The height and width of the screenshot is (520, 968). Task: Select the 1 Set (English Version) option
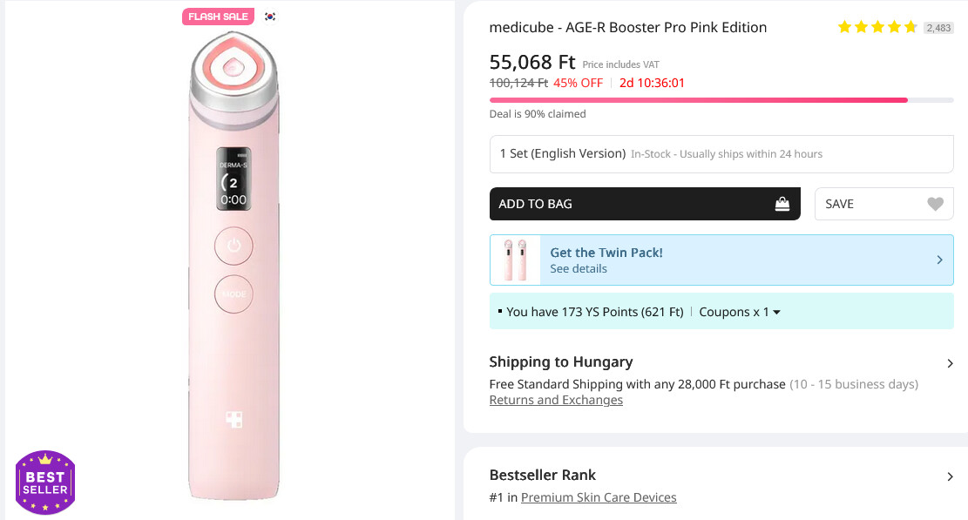(721, 154)
